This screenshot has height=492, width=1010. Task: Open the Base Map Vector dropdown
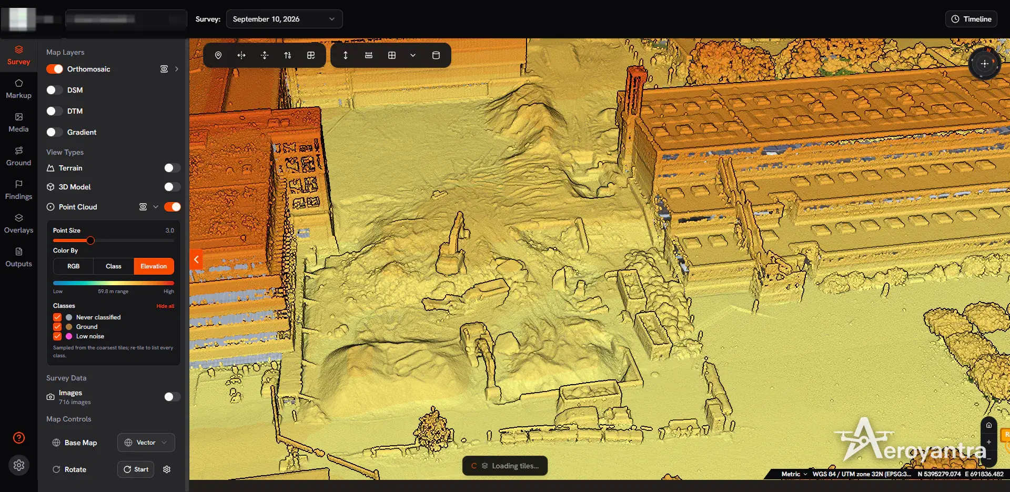146,443
